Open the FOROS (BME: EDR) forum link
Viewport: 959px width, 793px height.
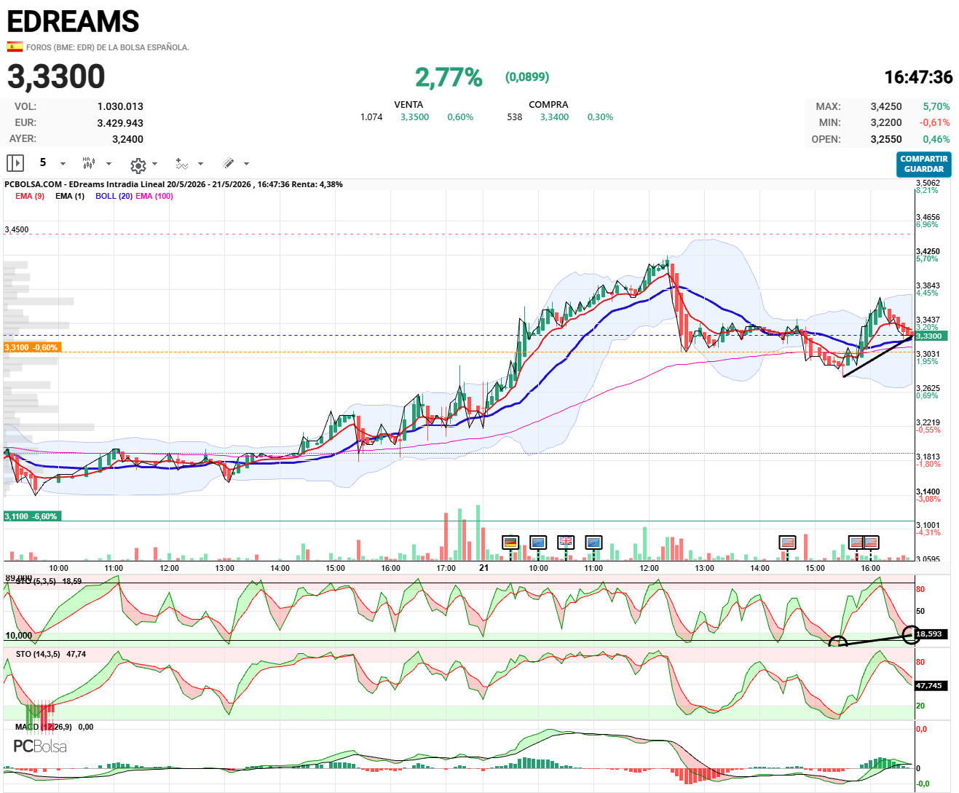(x=108, y=47)
